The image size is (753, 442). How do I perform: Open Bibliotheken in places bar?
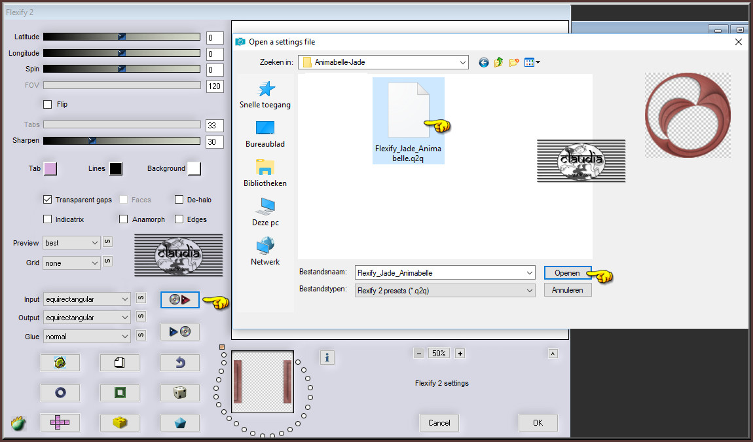265,174
